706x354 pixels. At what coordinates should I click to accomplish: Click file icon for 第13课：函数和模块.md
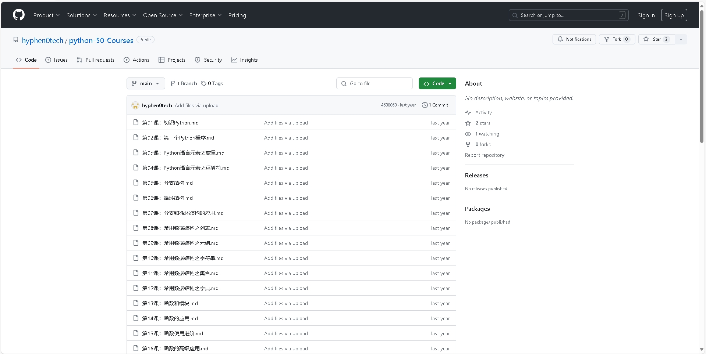136,303
